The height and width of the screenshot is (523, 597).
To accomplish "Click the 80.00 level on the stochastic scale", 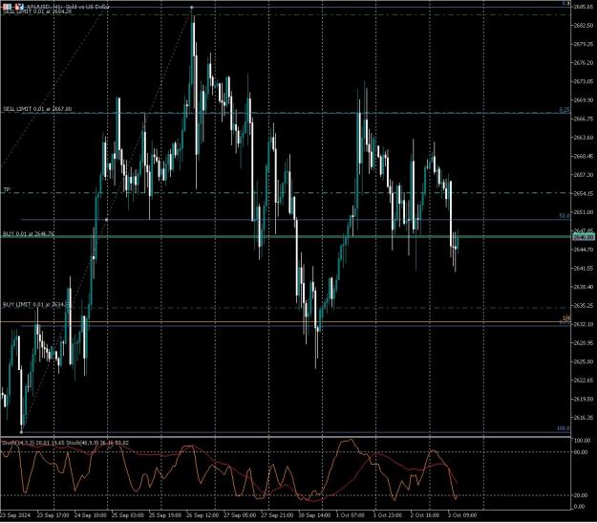I will coord(580,452).
